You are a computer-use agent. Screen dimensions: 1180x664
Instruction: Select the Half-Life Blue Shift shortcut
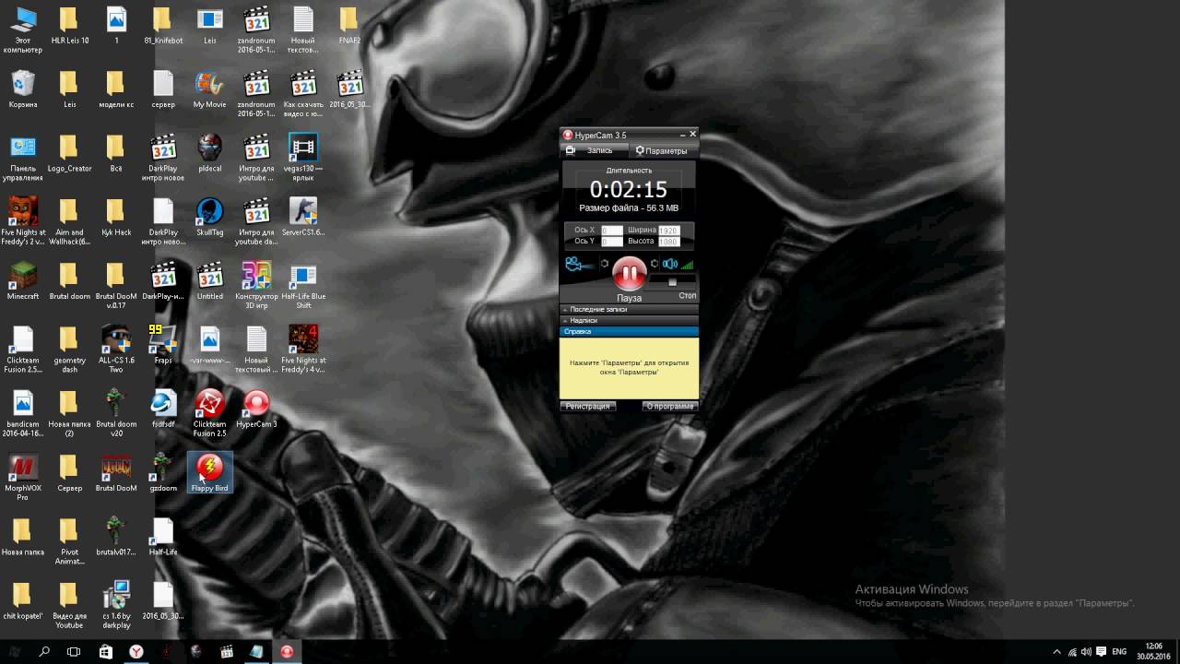(x=303, y=285)
